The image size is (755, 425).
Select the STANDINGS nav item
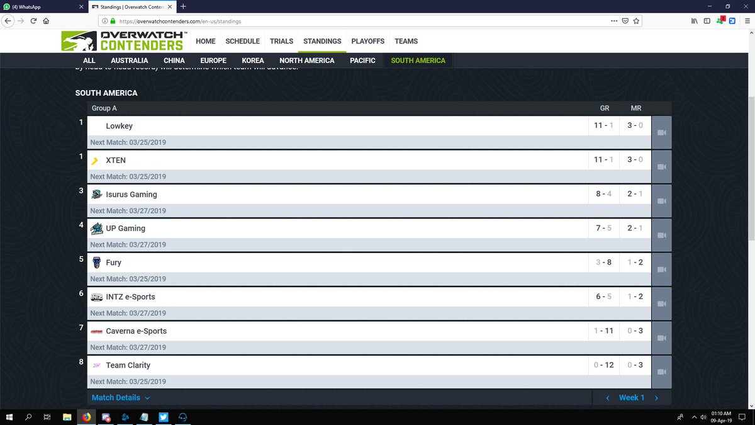(322, 41)
